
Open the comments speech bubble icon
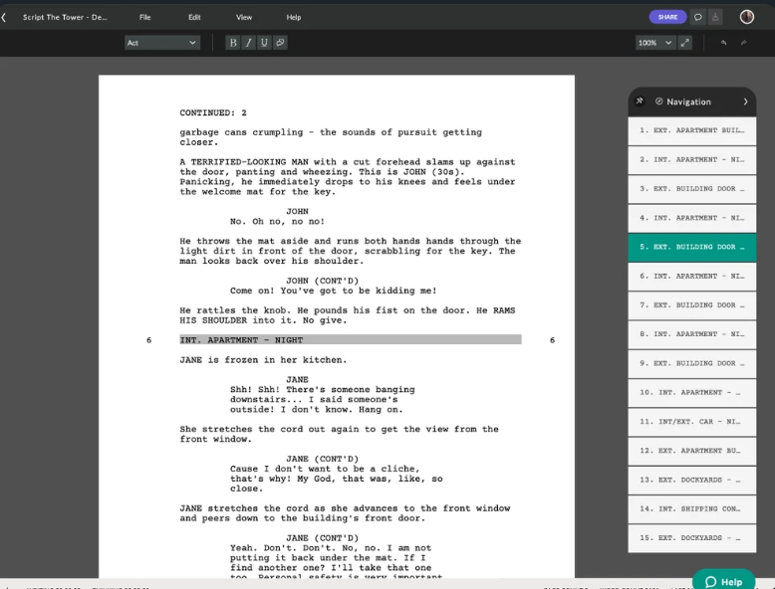[x=698, y=17]
